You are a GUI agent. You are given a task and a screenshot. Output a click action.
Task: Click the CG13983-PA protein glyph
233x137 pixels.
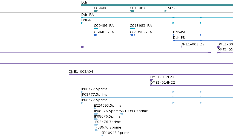(x=133, y=35)
